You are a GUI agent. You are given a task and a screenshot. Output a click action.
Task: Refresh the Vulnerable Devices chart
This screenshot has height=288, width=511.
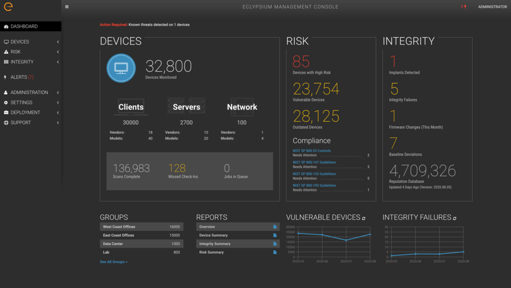pos(364,218)
